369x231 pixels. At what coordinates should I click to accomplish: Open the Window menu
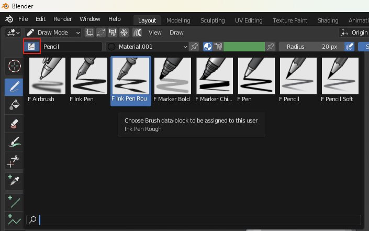90,19
